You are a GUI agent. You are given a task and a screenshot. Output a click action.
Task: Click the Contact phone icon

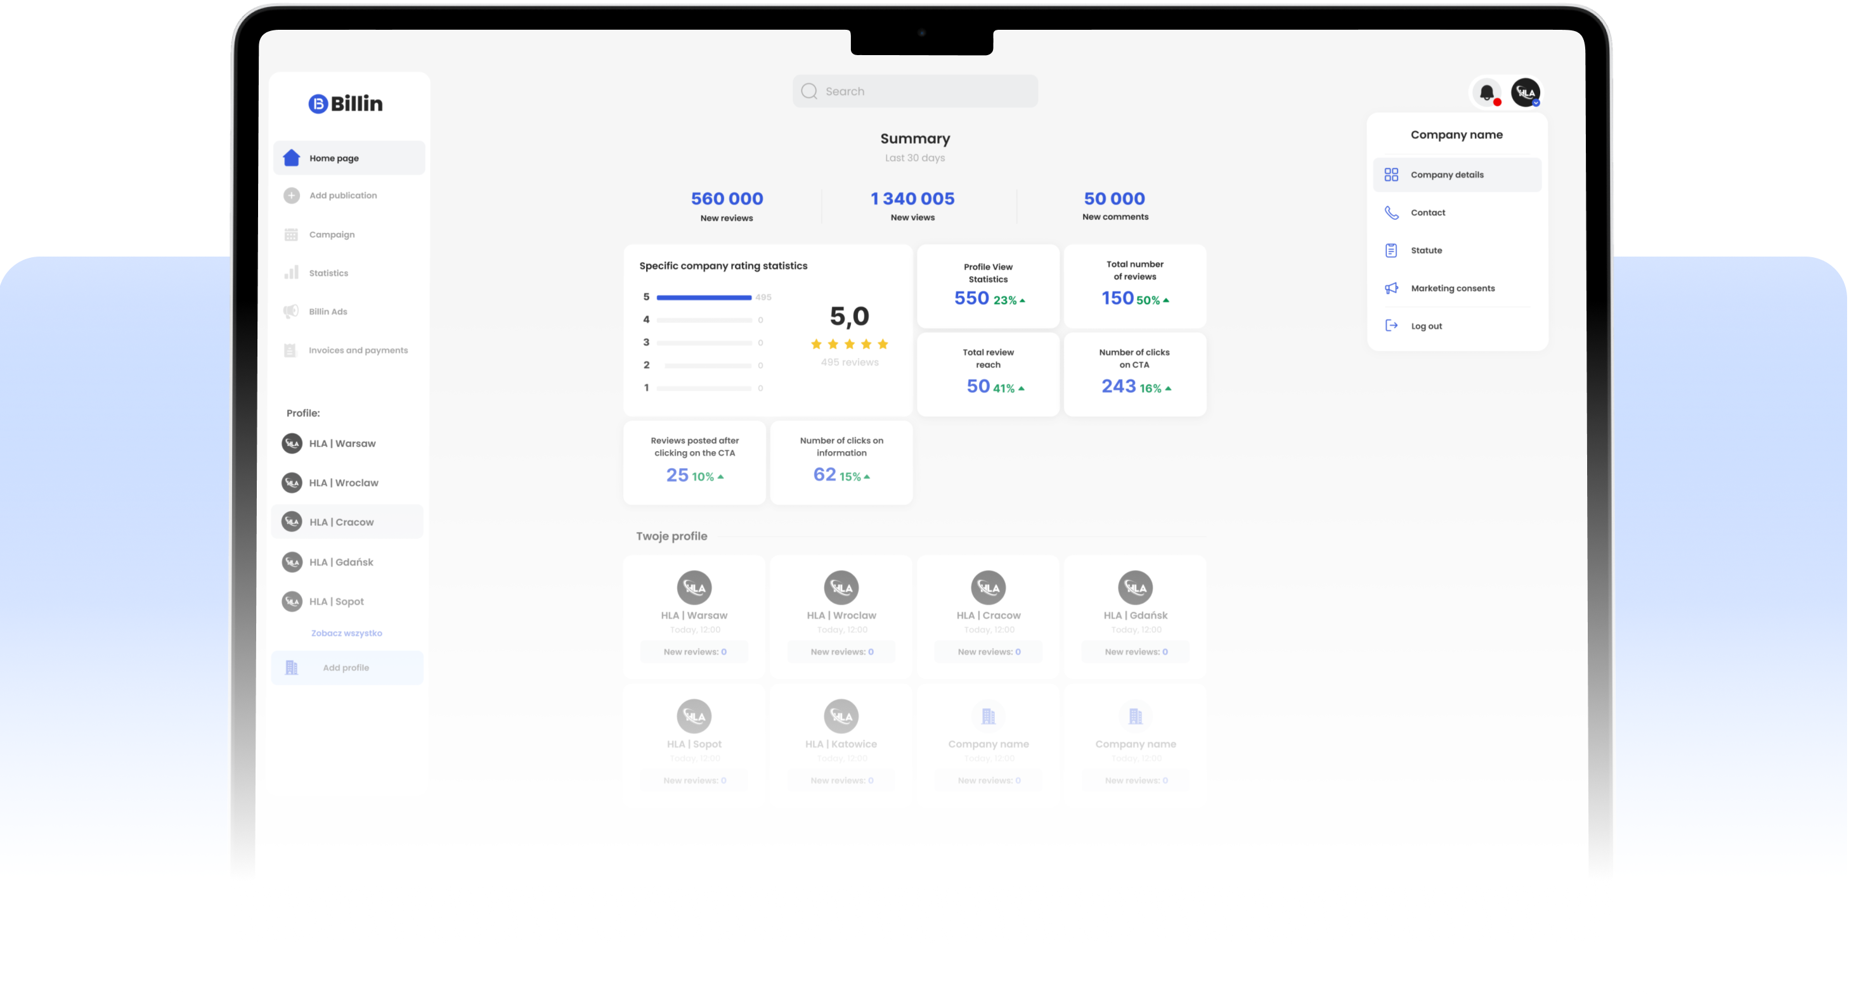click(1391, 212)
